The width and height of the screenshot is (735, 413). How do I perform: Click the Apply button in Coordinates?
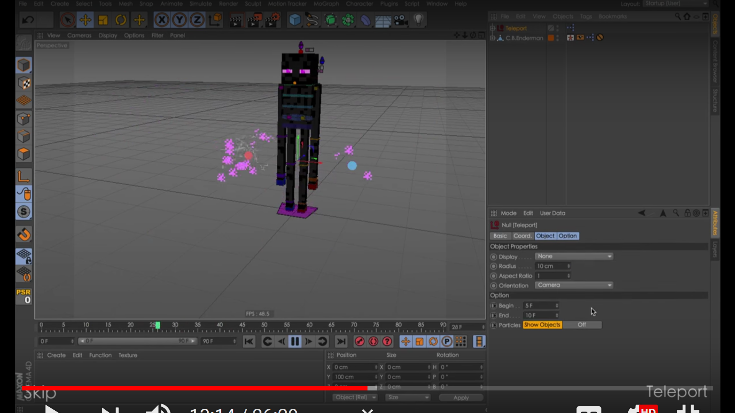coord(461,398)
